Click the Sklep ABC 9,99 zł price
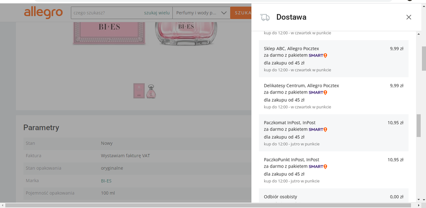Image resolution: width=426 pixels, height=208 pixels. tap(397, 49)
